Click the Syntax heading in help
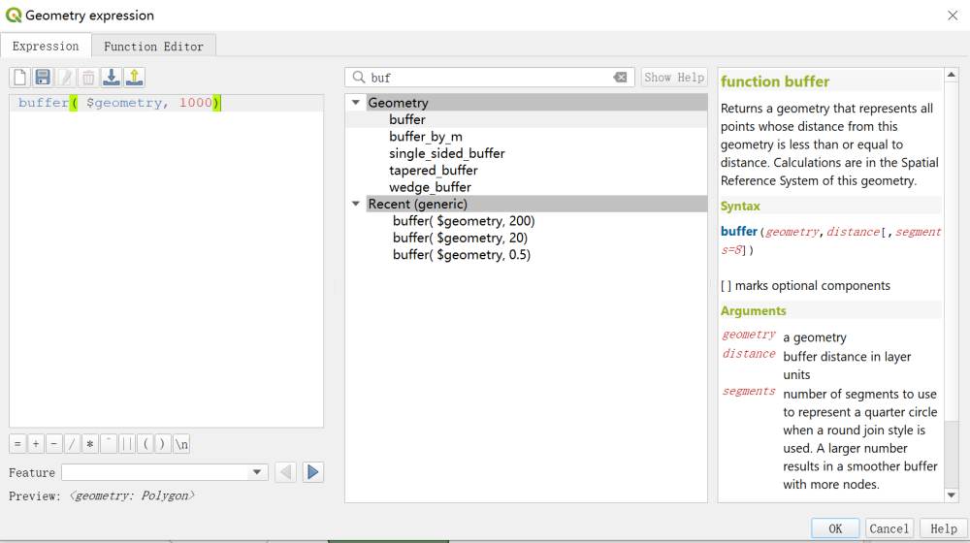 [x=740, y=206]
